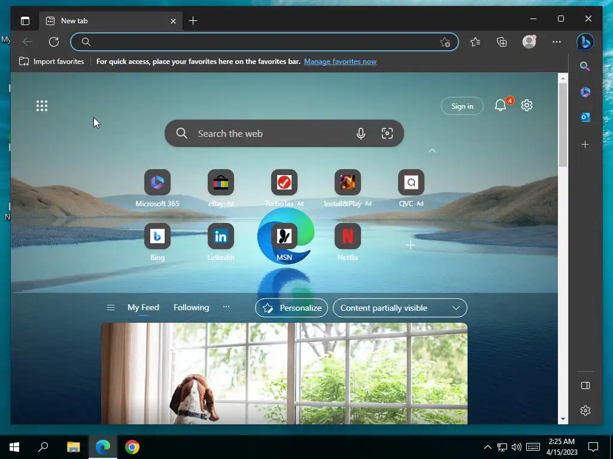
Task: Open taskbar search magnifier
Action: [43, 447]
